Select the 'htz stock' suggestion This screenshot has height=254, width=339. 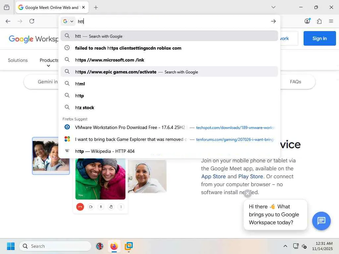169,107
